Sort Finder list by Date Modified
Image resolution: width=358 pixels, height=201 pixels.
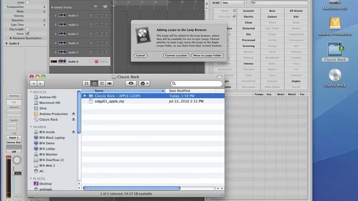[190, 90]
